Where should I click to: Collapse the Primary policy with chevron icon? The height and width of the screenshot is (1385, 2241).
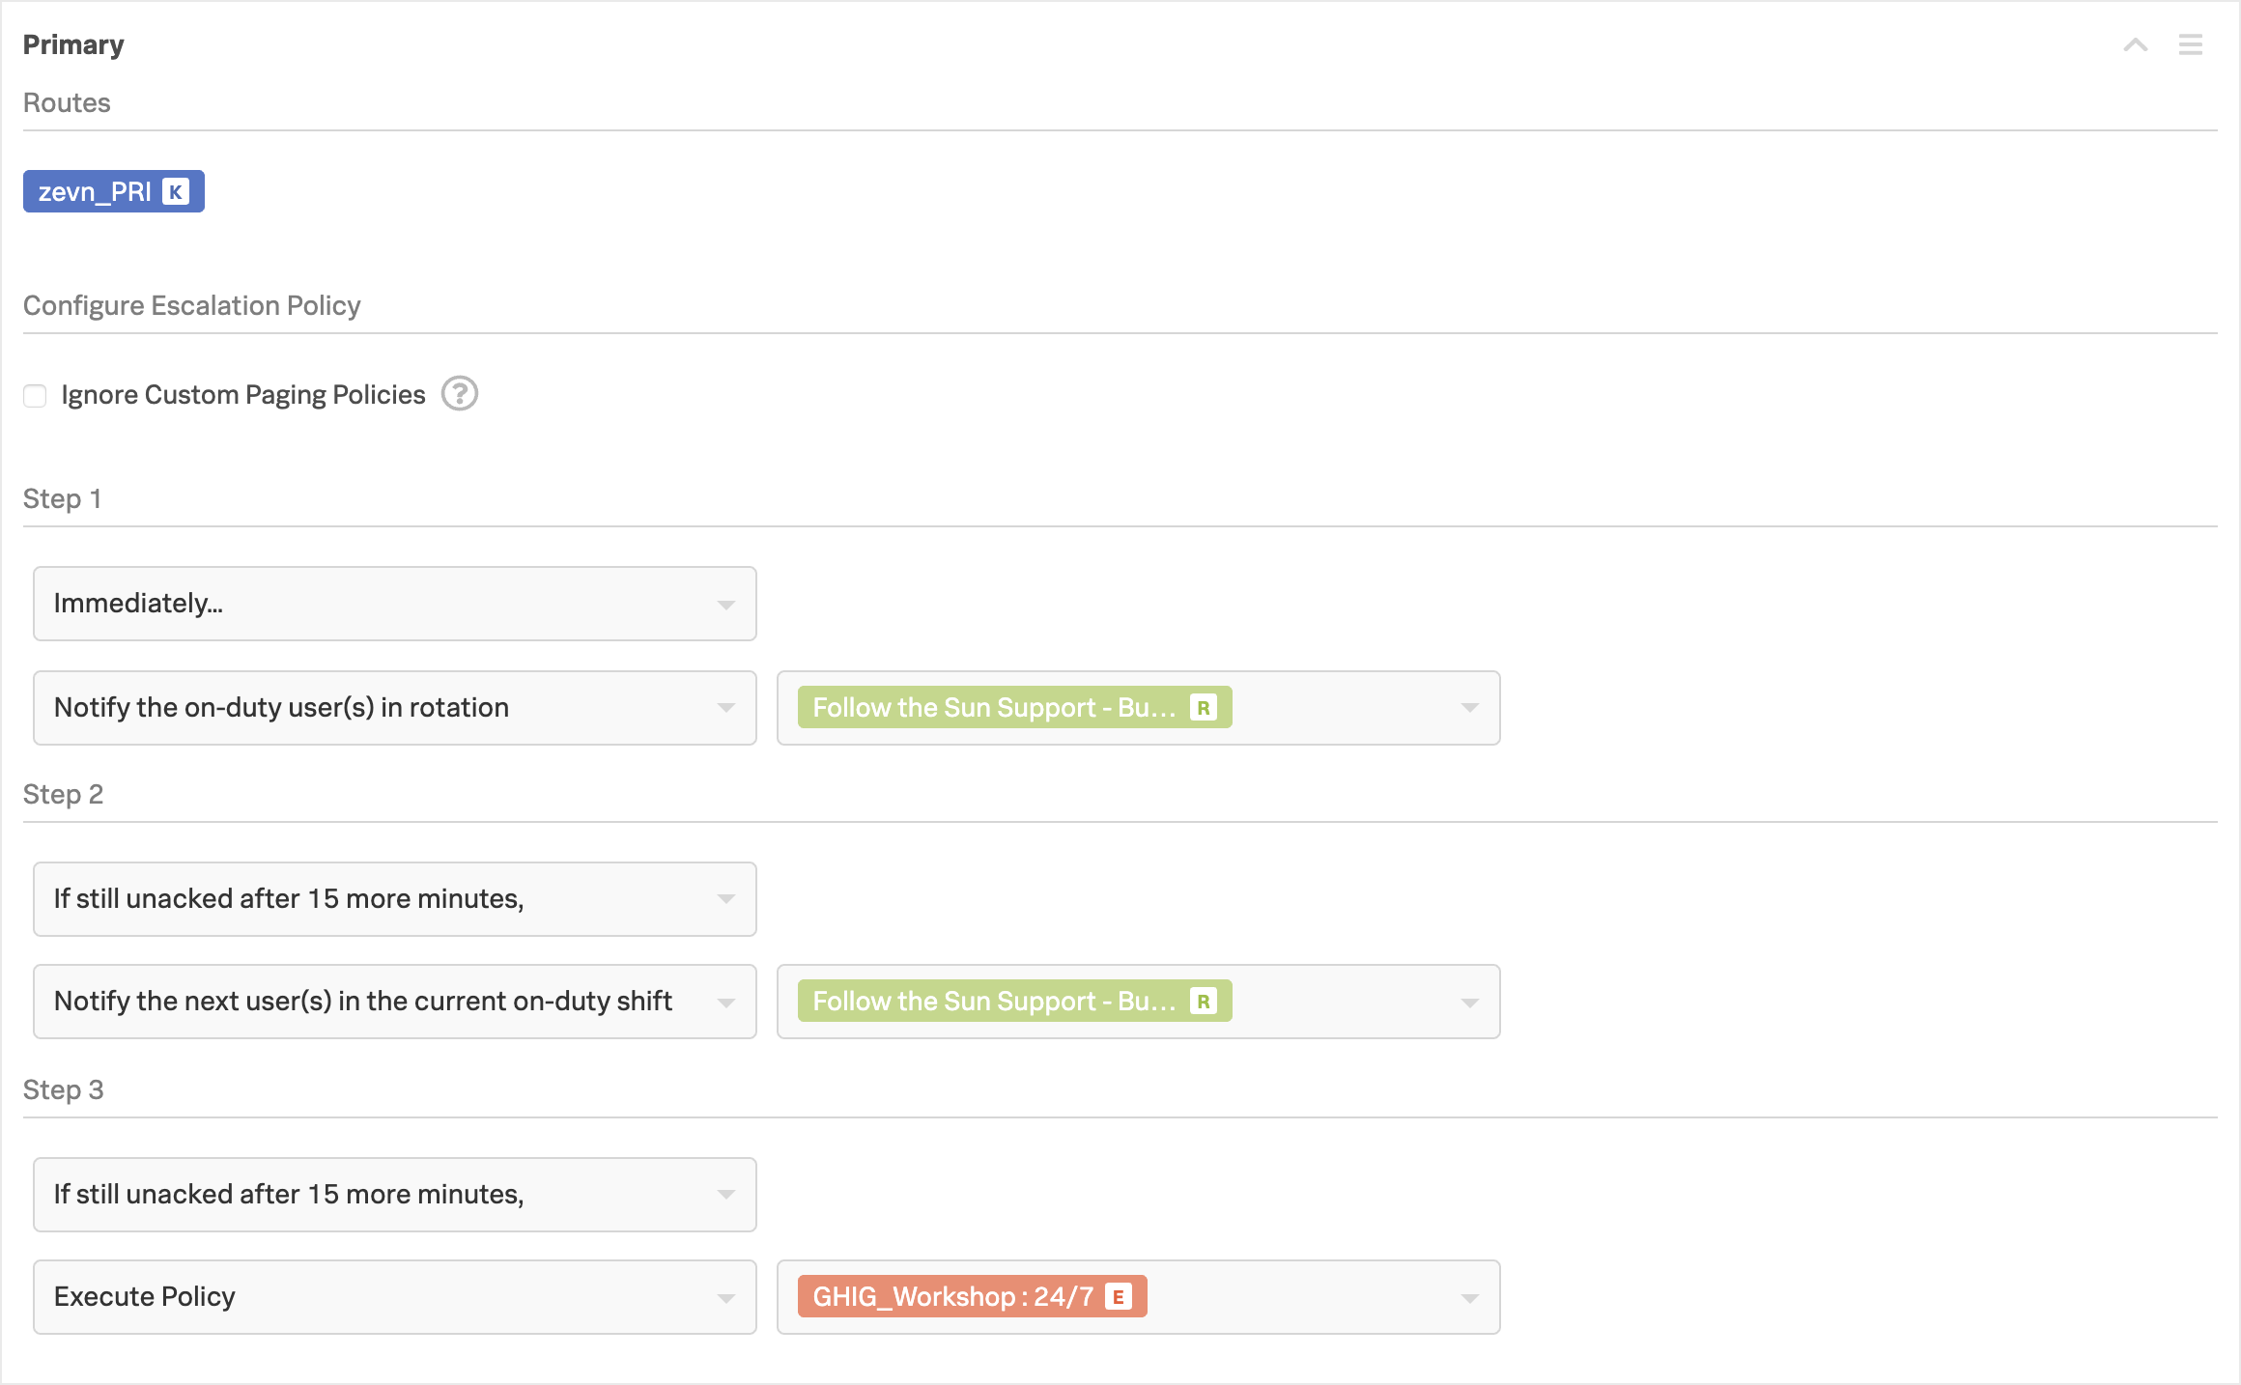click(2135, 44)
